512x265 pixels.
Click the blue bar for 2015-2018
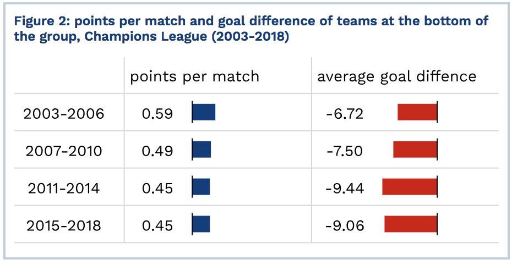click(201, 224)
